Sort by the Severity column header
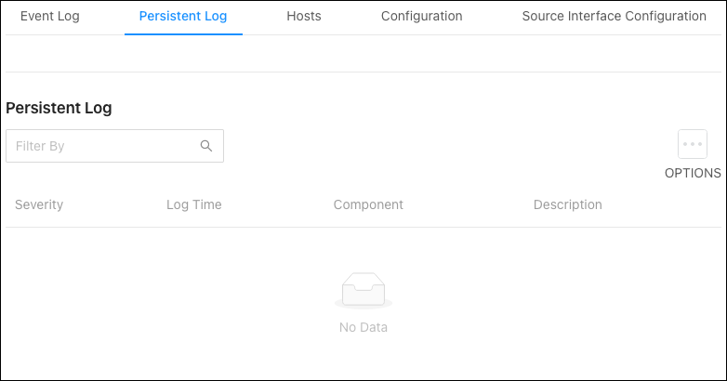 [39, 204]
